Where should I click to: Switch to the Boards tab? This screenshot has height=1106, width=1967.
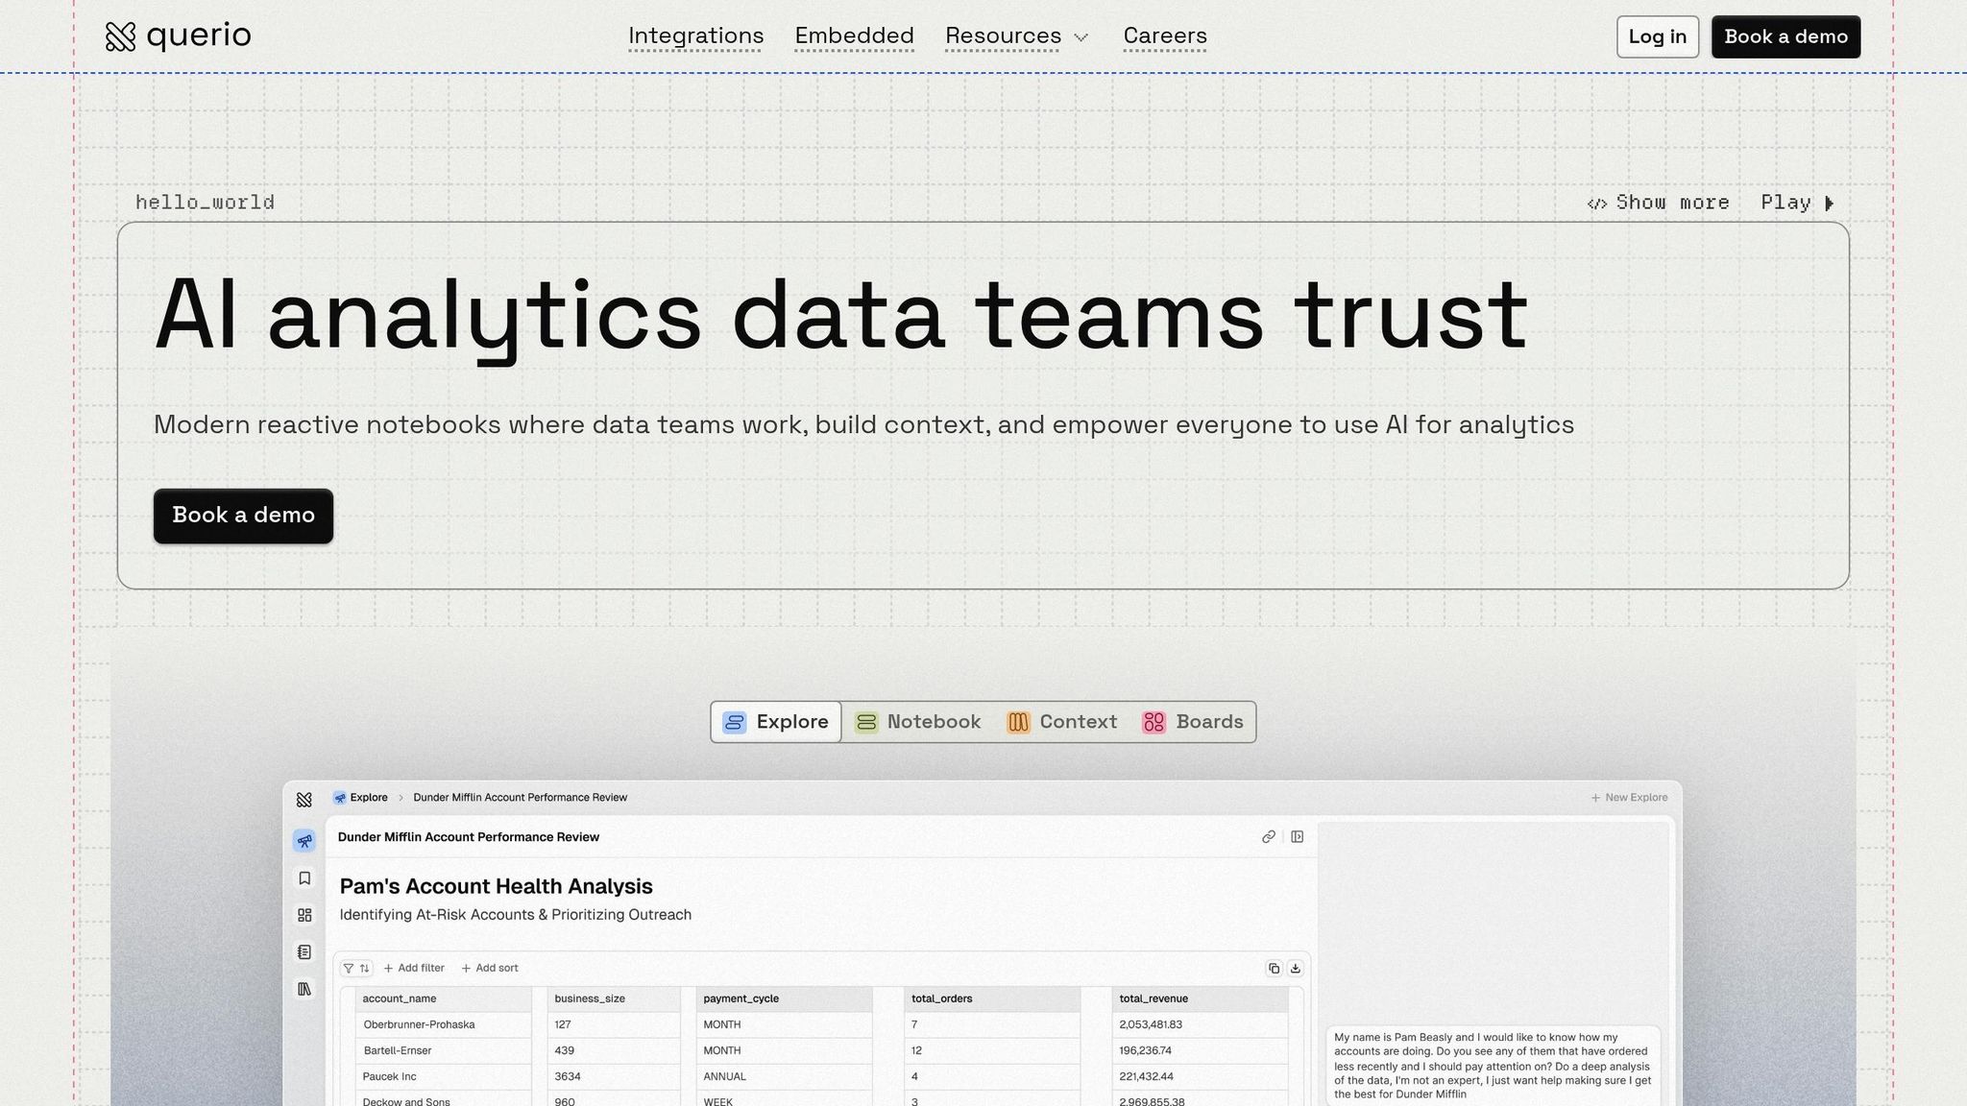click(x=1193, y=722)
